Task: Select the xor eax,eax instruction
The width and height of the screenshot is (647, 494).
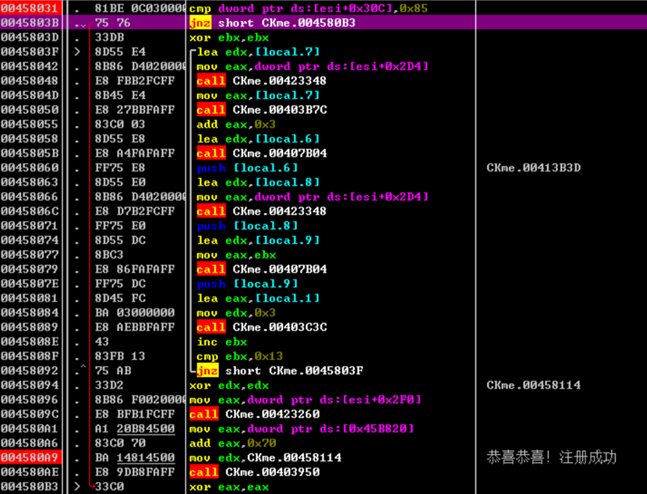Action: click(x=229, y=486)
